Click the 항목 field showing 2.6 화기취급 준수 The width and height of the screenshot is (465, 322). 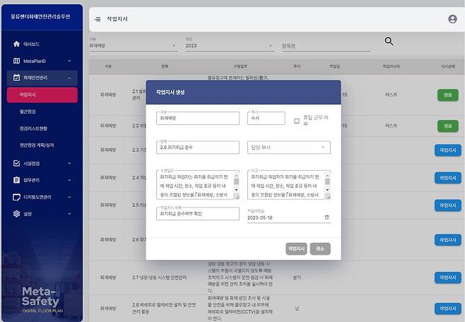click(x=198, y=147)
